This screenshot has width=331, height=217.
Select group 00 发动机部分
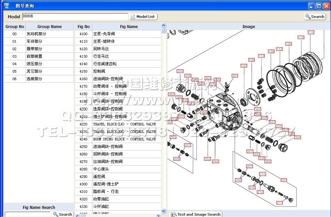36,34
